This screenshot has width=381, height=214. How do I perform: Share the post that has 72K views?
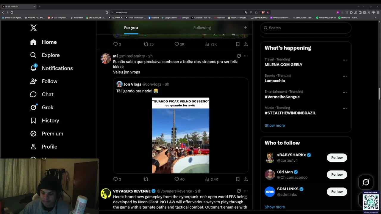[246, 44]
